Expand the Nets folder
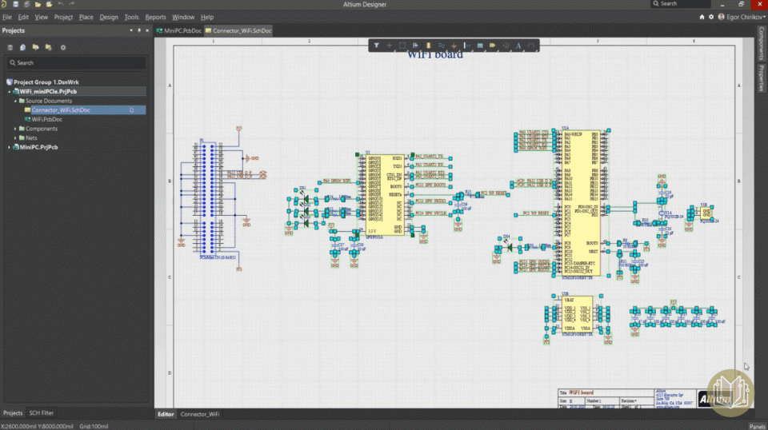Image resolution: width=768 pixels, height=430 pixels. [16, 137]
